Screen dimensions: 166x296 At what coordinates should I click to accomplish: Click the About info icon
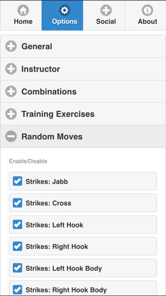[148, 10]
